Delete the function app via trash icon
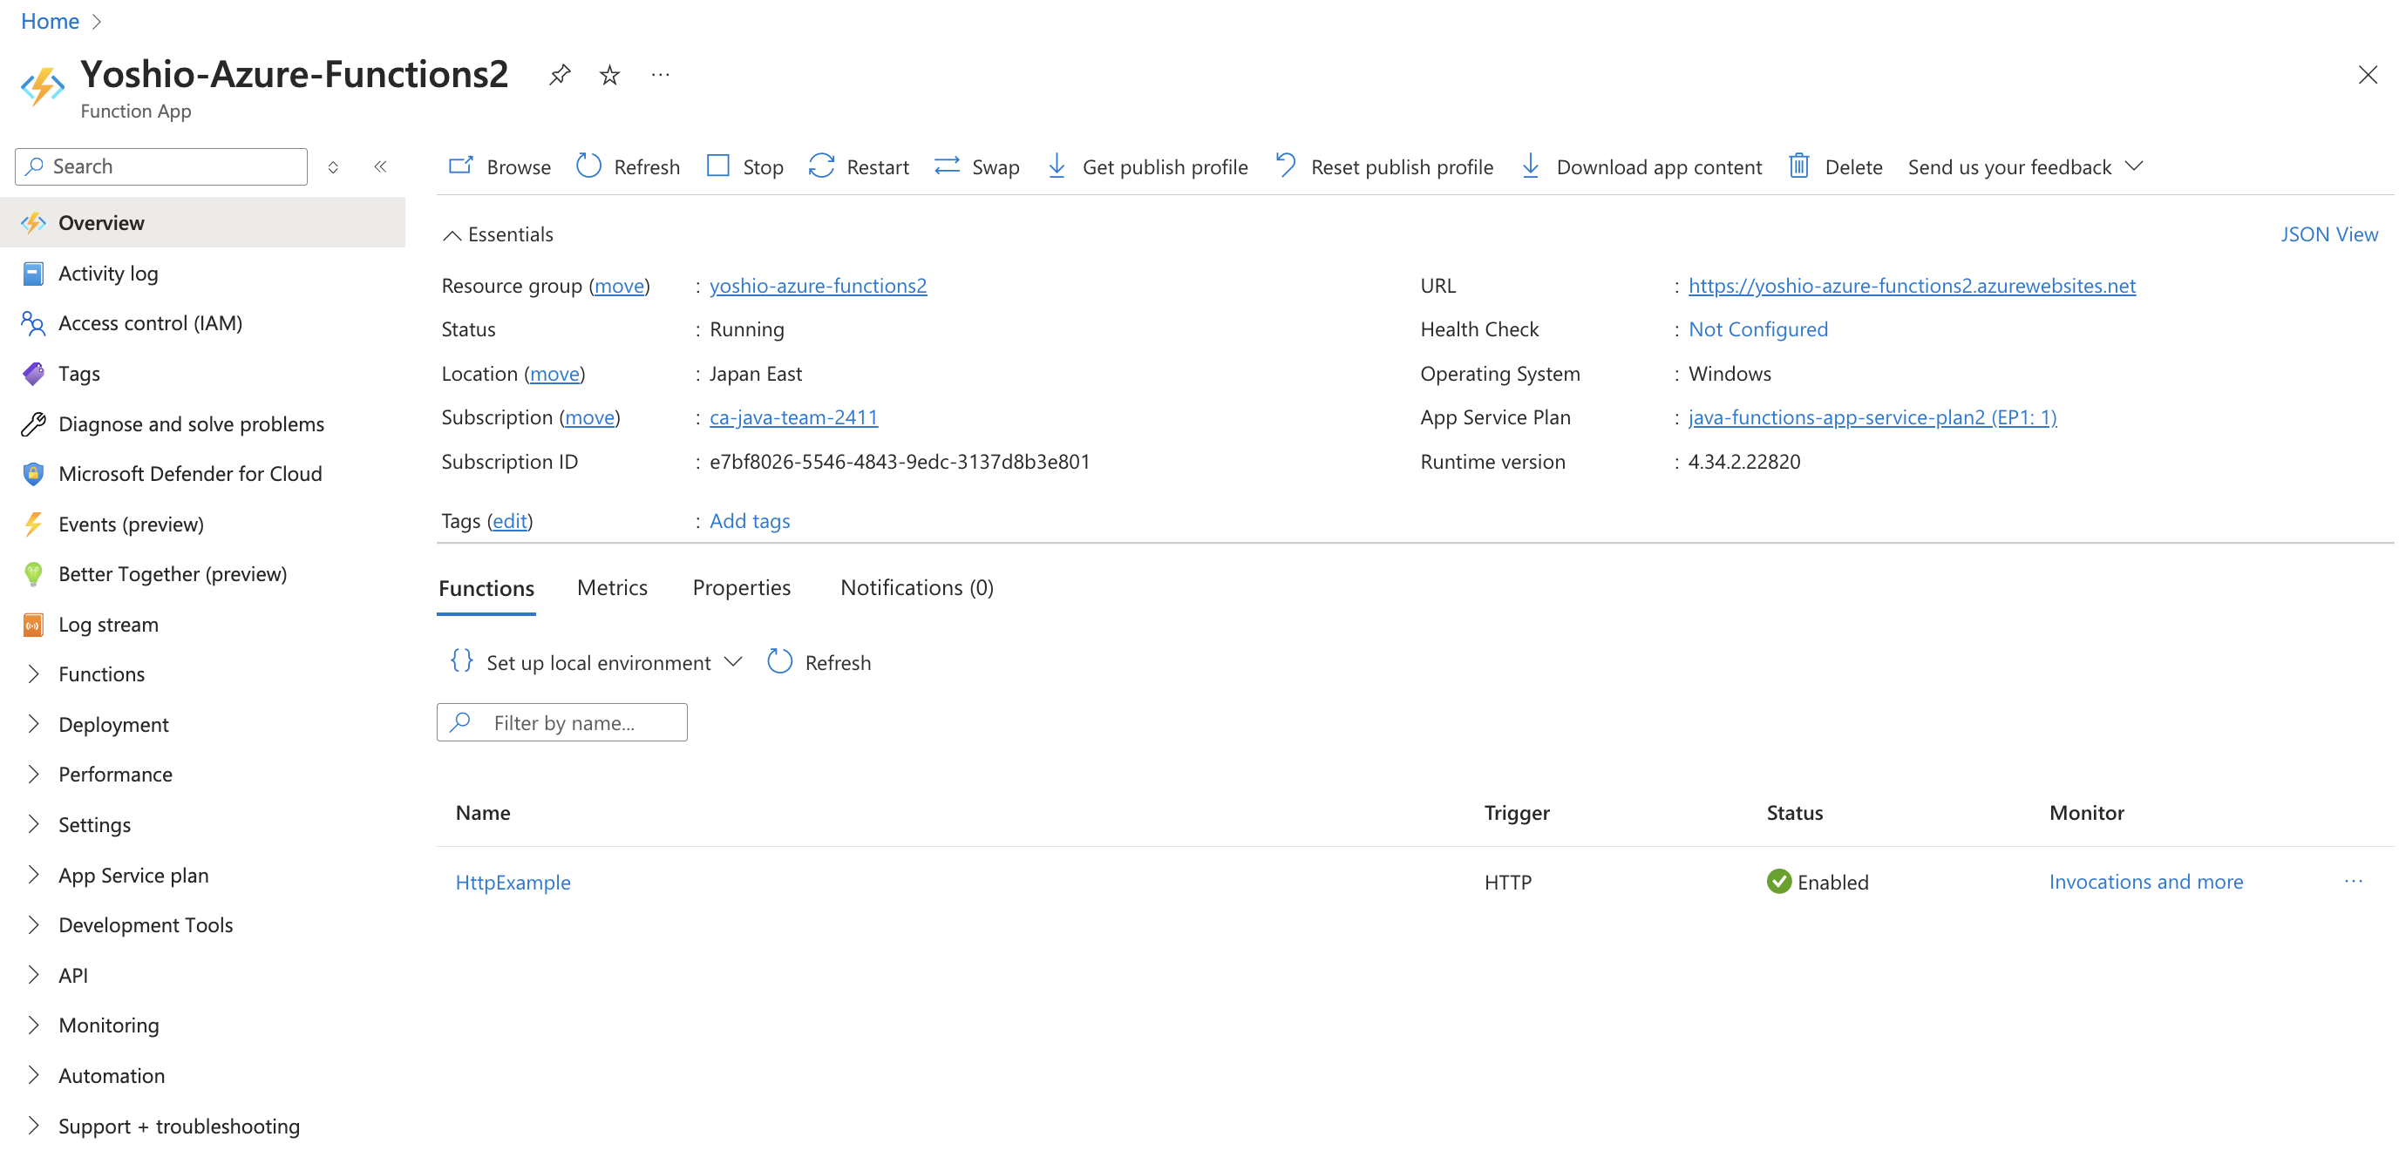This screenshot has width=2399, height=1164. pyautogui.click(x=1798, y=166)
